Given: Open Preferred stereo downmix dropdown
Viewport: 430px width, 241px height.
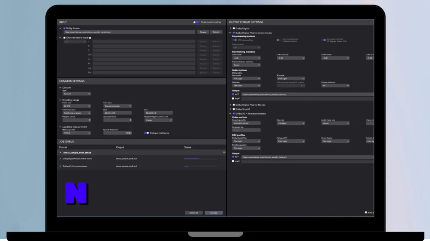Looking at the screenshot, I should coord(246,65).
